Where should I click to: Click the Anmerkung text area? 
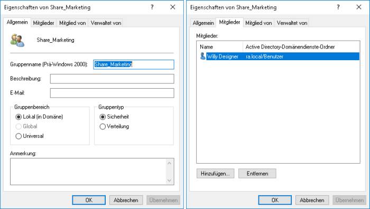88,172
